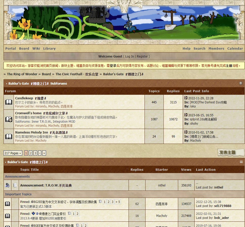Click the 发表主题 new topic button
This screenshot has width=245, height=227.
231,152
